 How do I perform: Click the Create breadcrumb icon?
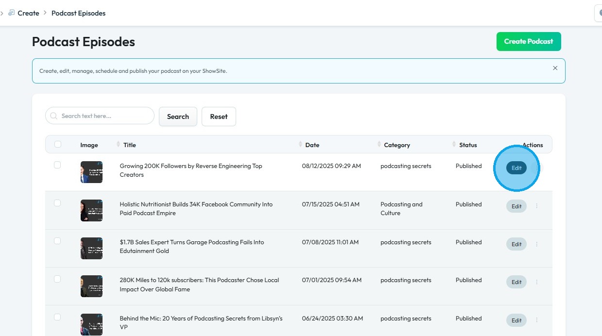point(11,13)
